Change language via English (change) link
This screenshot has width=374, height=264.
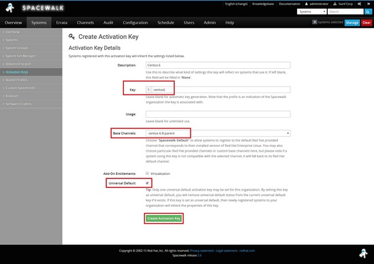236,4
